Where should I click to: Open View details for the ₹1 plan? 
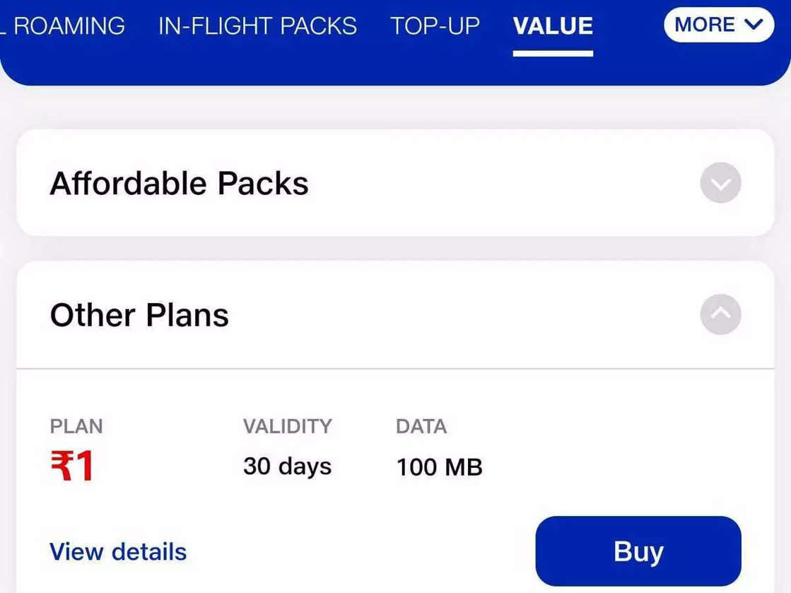coord(118,552)
